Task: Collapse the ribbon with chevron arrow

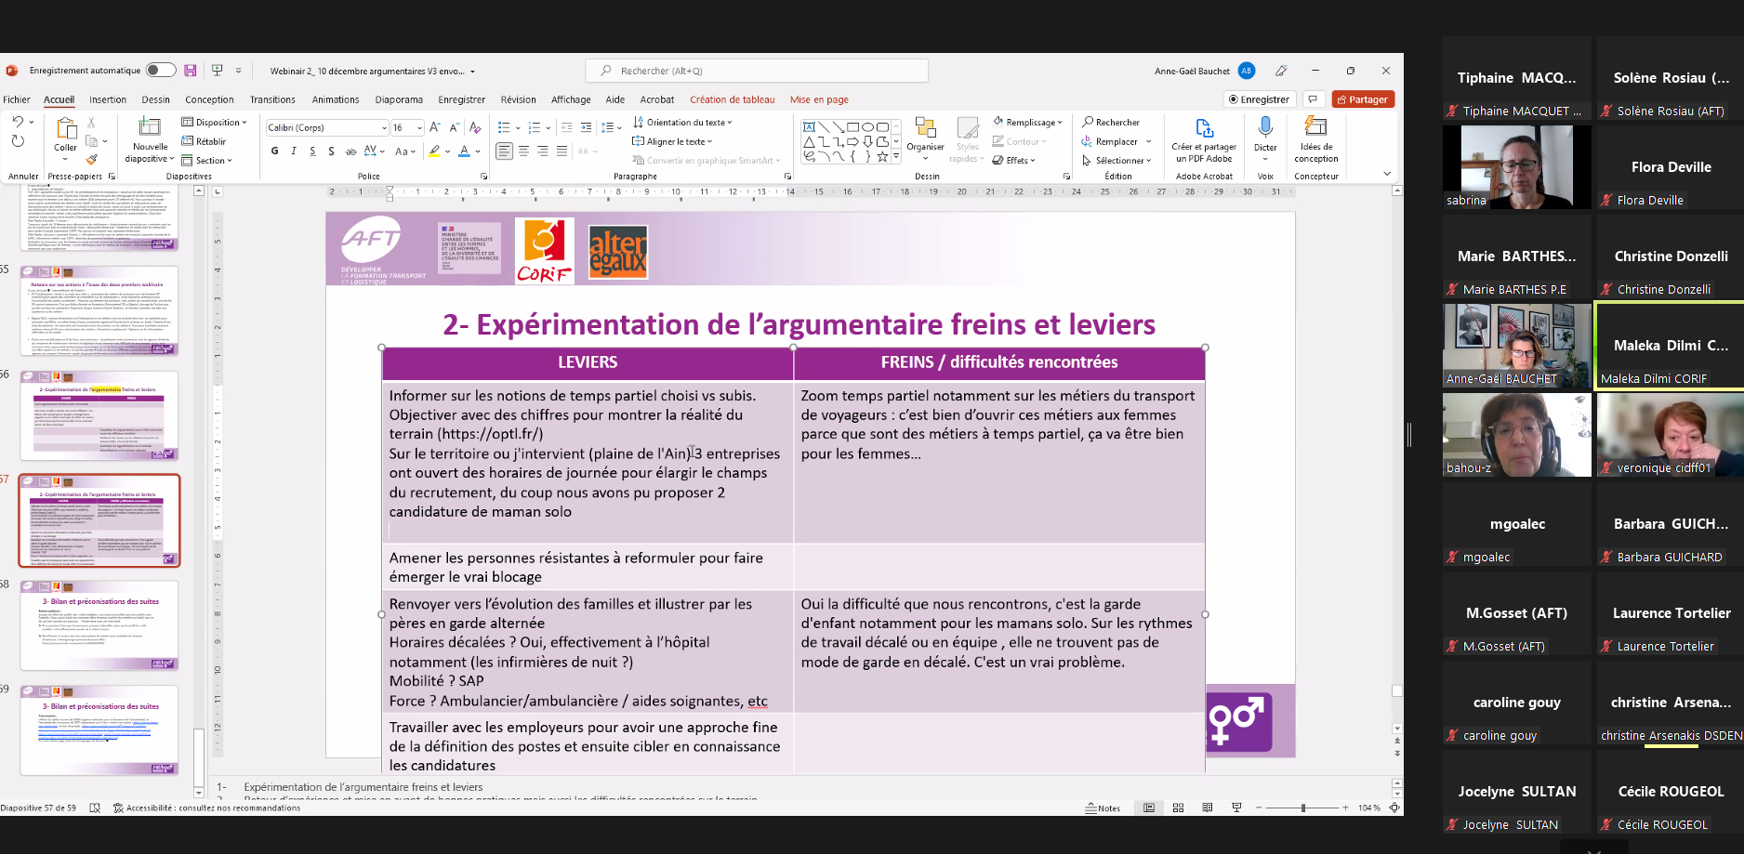Action: point(1387,174)
